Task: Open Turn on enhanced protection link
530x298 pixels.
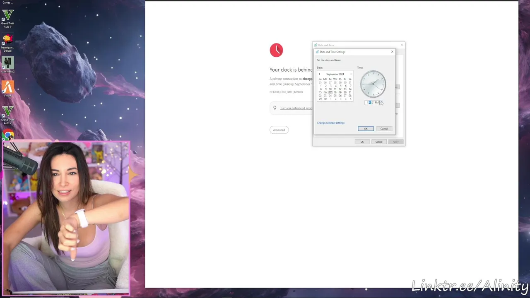Action: [296, 108]
